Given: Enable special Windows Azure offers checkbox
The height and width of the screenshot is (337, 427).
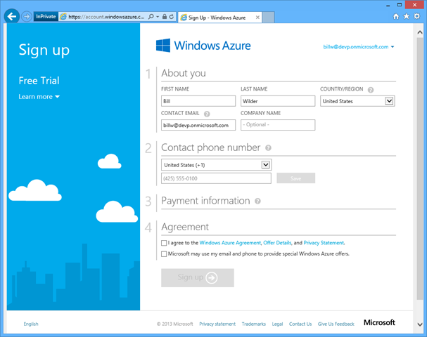Looking at the screenshot, I should [x=165, y=253].
